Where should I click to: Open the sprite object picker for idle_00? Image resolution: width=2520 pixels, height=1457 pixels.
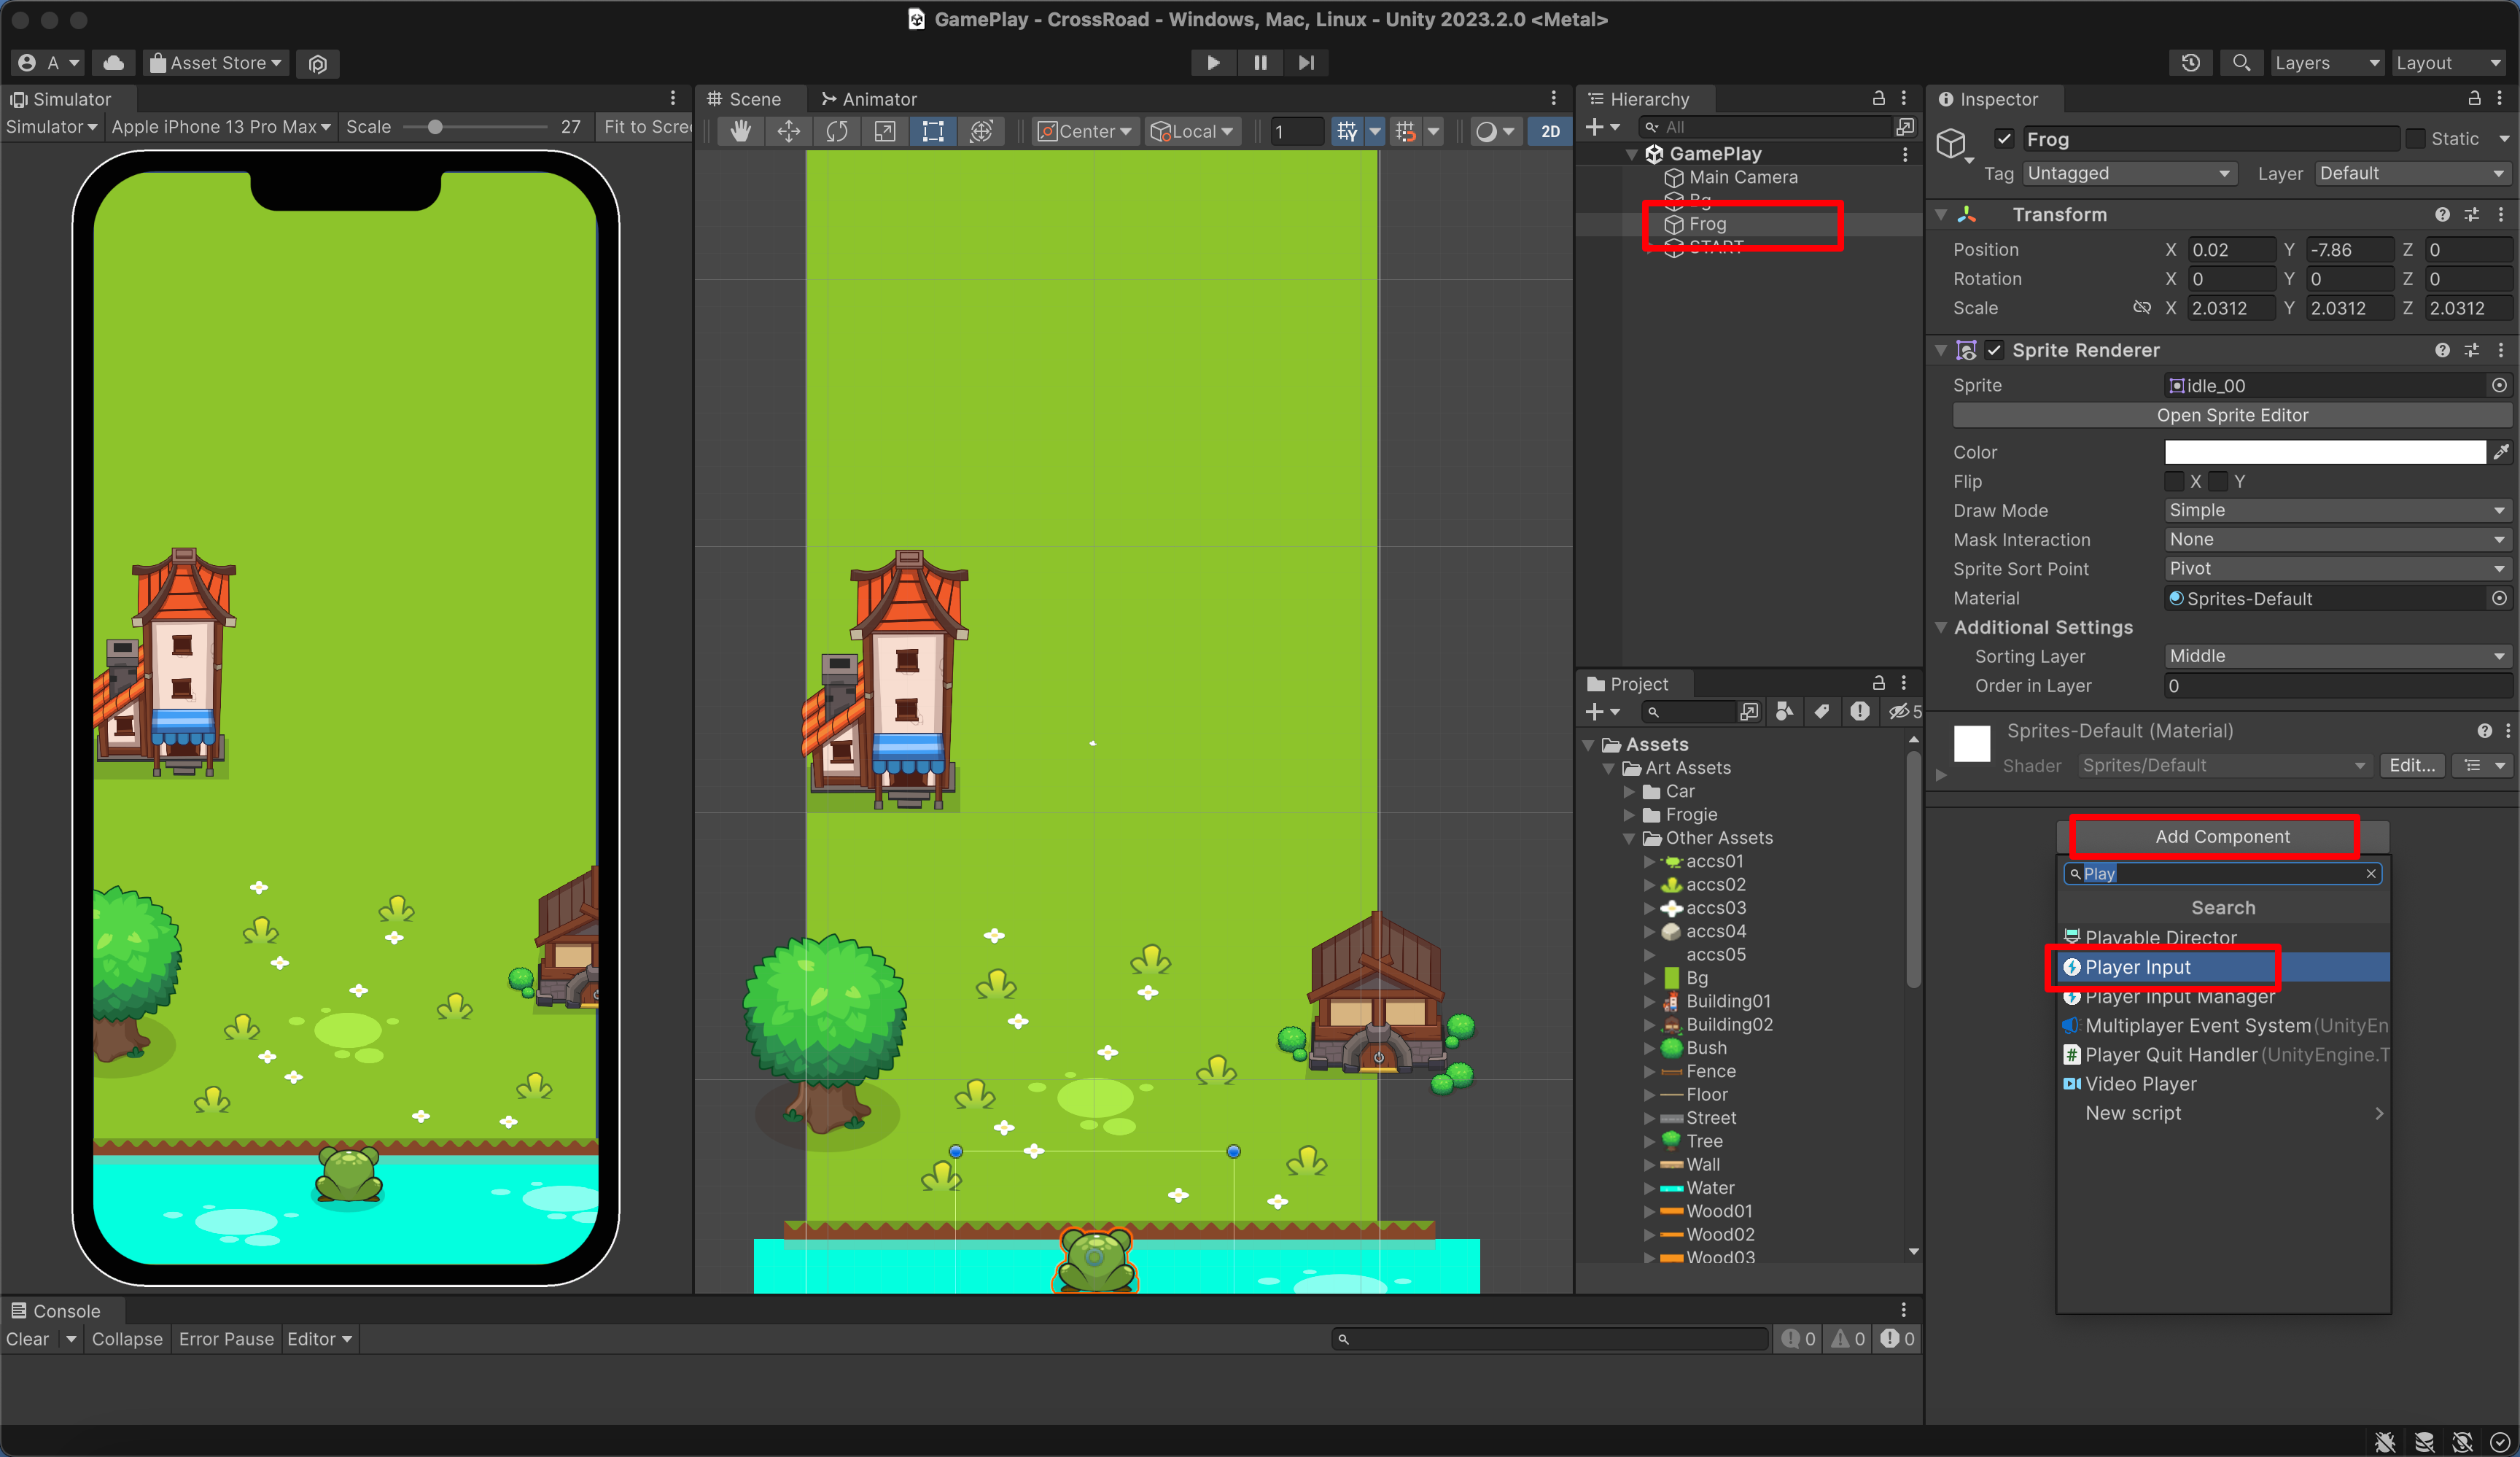click(x=2499, y=385)
